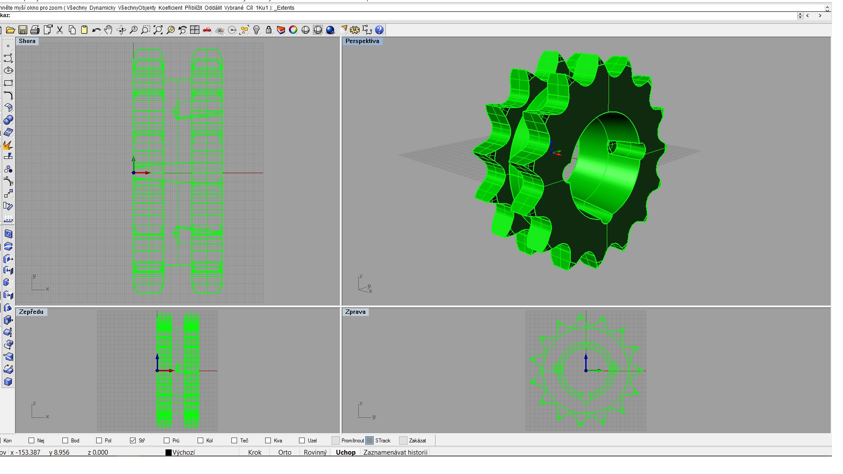Click the blue Help question mark icon
Screen dimensions: 843x474
point(379,30)
